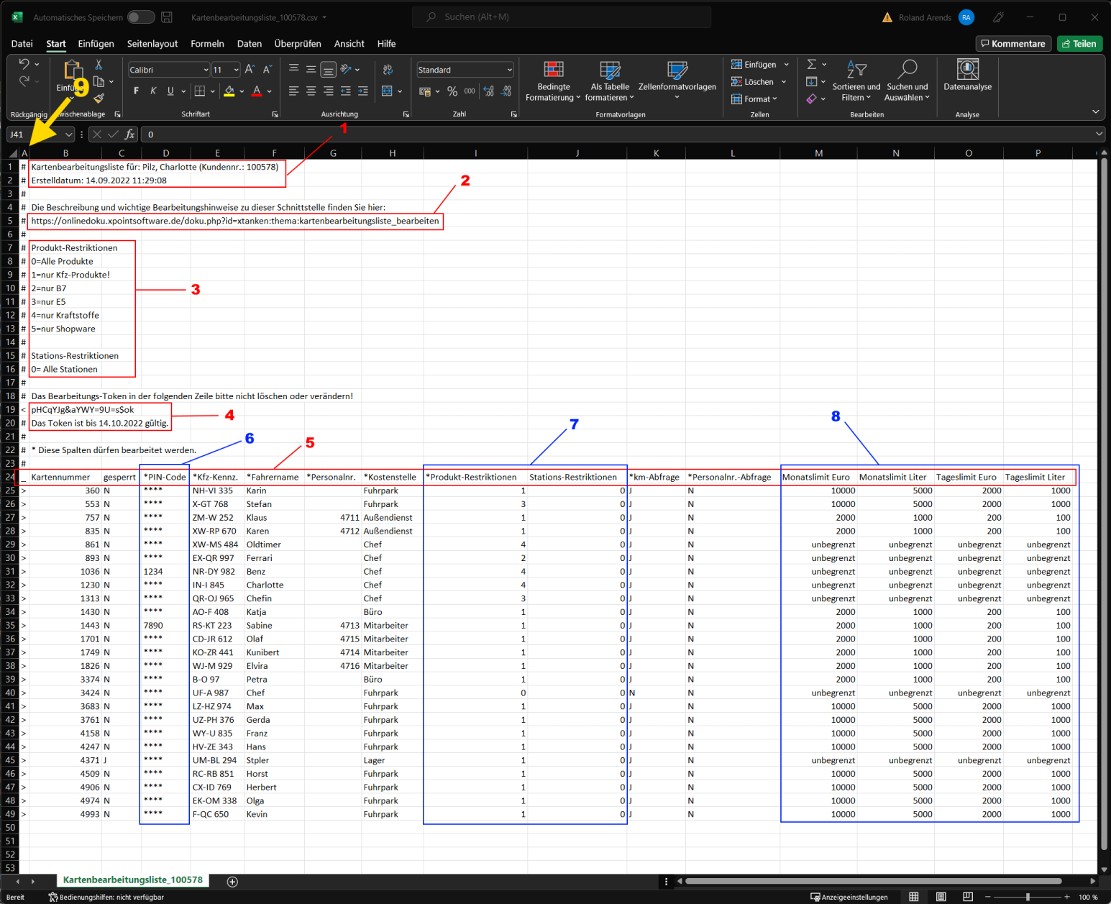
Task: Undo the last action
Action: [x=24, y=64]
